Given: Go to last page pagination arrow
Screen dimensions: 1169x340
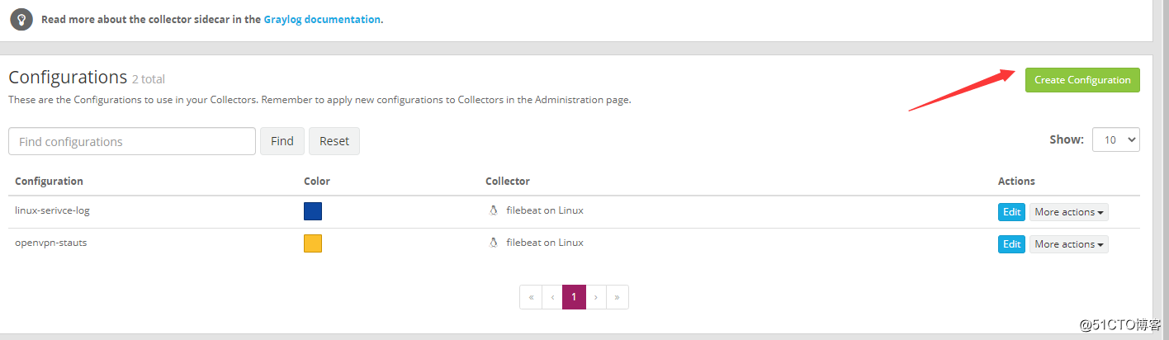Looking at the screenshot, I should click(618, 297).
